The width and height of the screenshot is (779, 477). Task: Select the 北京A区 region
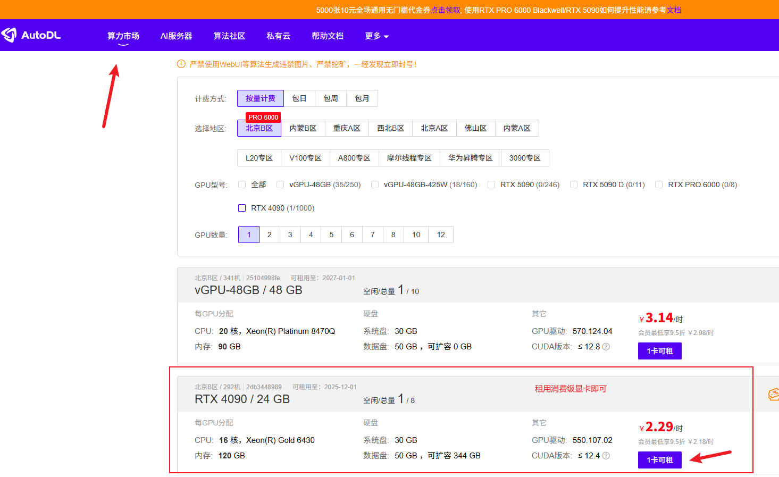point(434,128)
